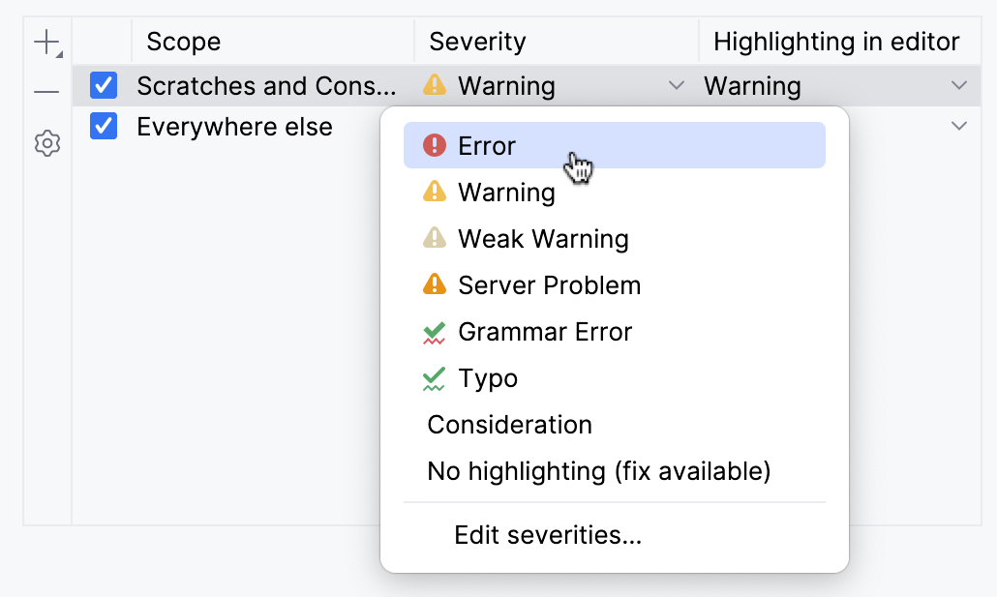
Task: Choose Consideration from the severity menu
Action: [508, 424]
